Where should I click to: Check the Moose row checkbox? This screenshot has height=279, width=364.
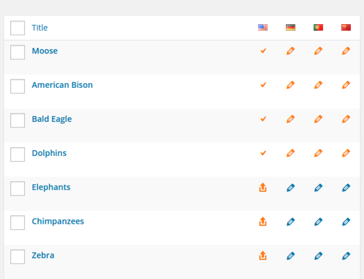(18, 52)
